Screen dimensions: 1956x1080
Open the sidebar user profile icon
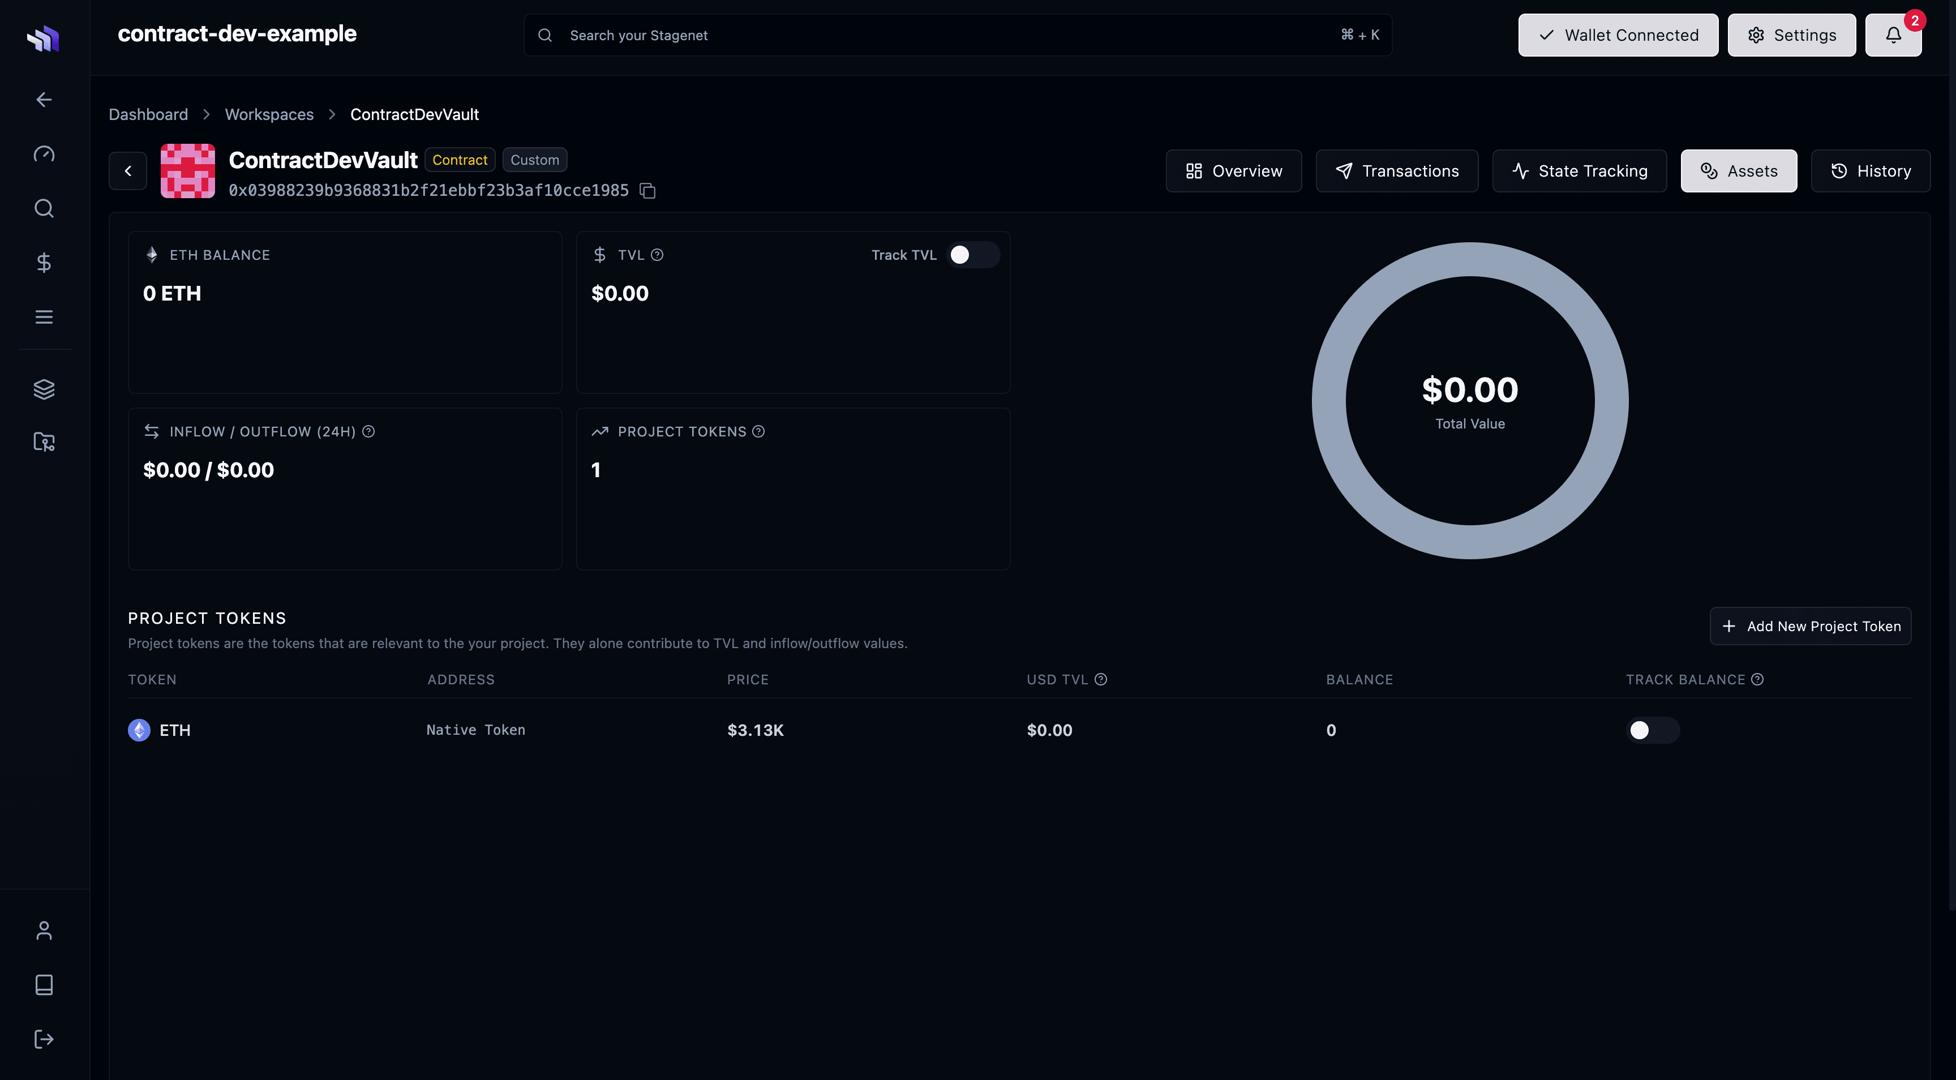(44, 931)
